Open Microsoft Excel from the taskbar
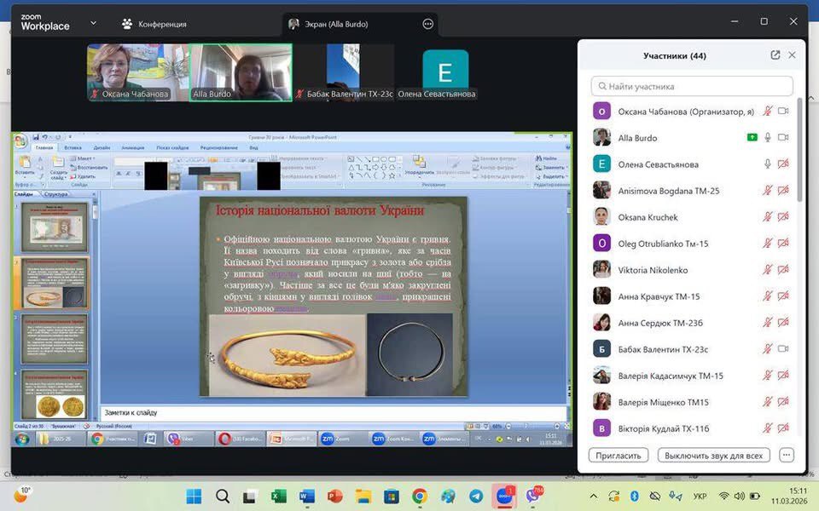819x511 pixels. (278, 496)
